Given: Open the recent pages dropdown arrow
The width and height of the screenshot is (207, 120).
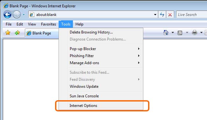Looking at the screenshot, I should [24, 15].
